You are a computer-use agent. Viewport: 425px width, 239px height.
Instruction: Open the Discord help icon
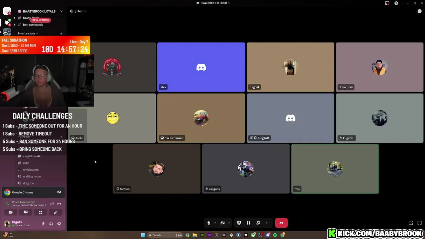pyautogui.click(x=396, y=3)
